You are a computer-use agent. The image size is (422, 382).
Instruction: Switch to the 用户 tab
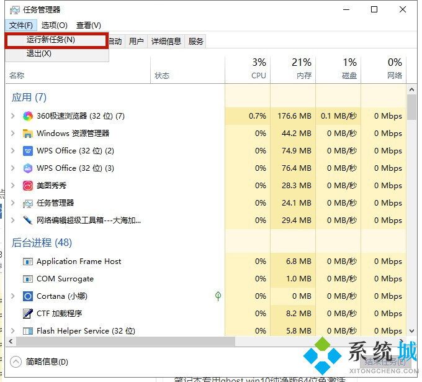click(136, 42)
